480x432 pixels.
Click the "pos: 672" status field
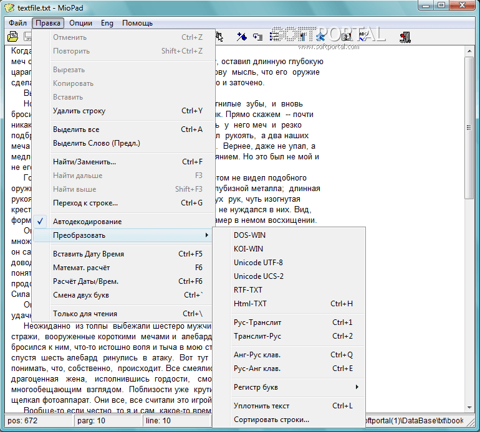pyautogui.click(x=39, y=421)
